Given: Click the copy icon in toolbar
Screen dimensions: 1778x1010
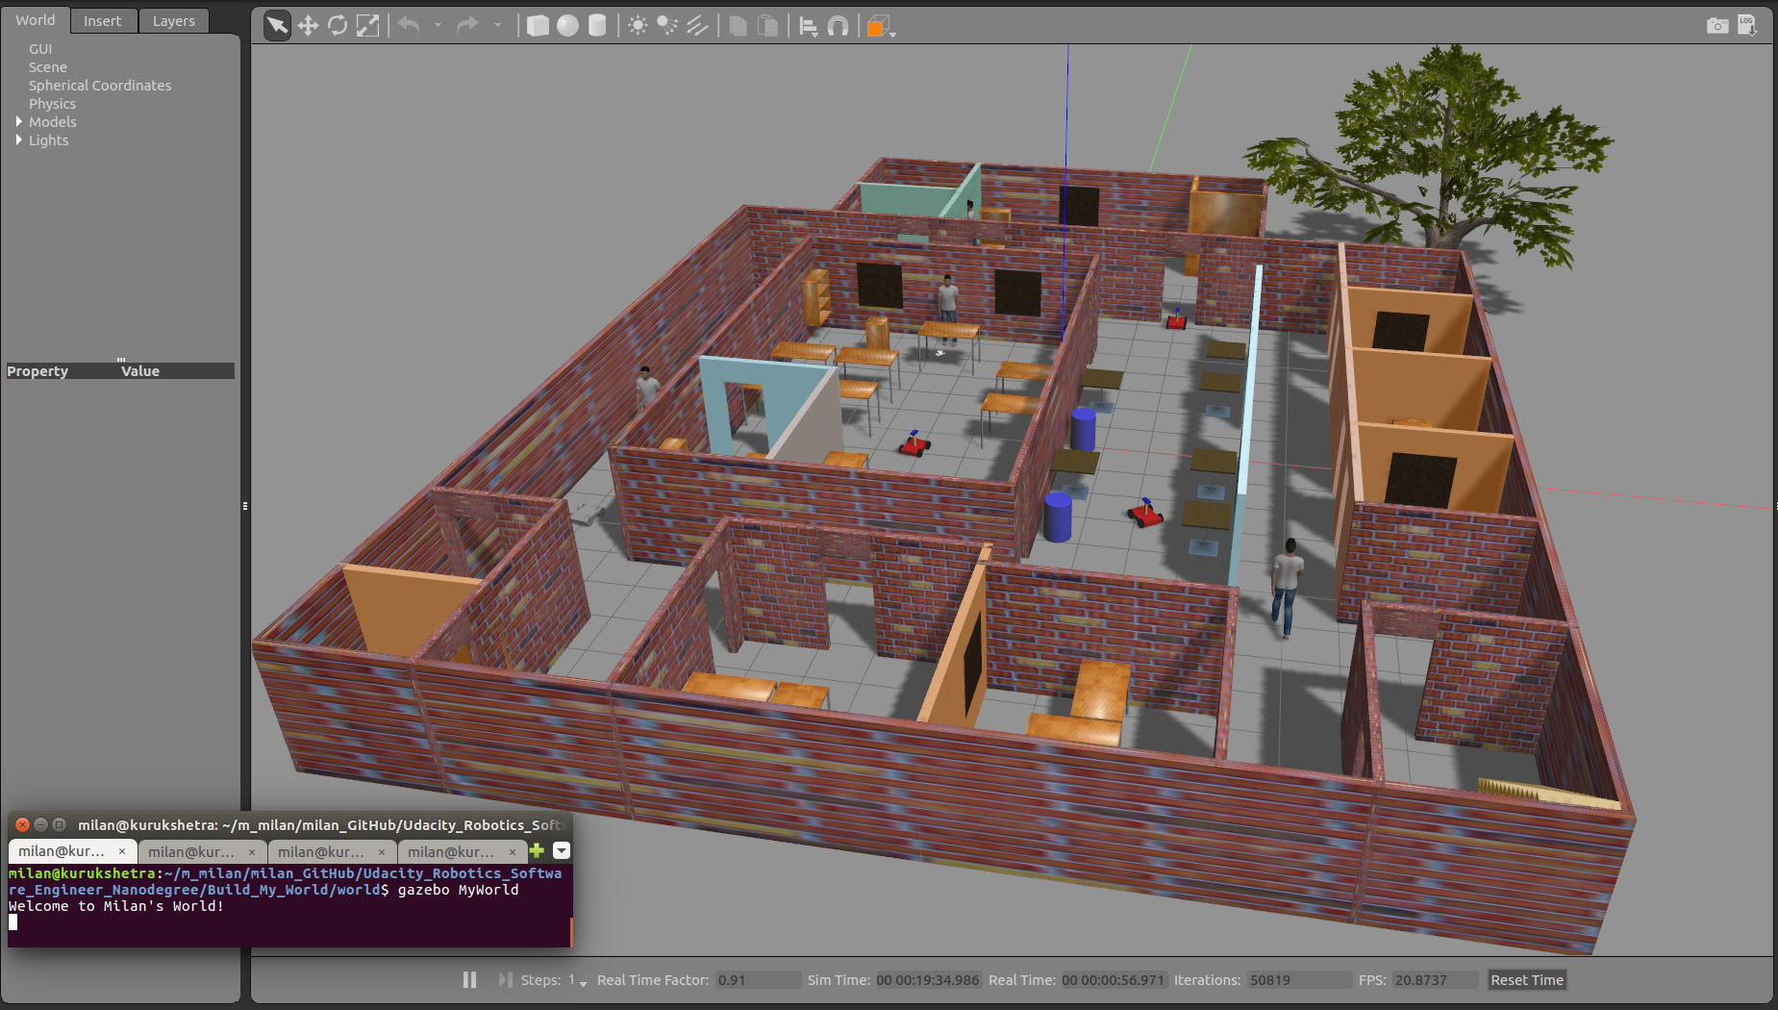Looking at the screenshot, I should (x=739, y=26).
